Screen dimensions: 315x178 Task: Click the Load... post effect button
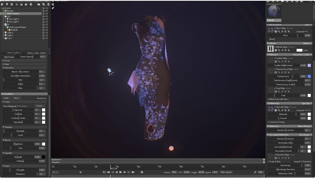tap(7, 98)
